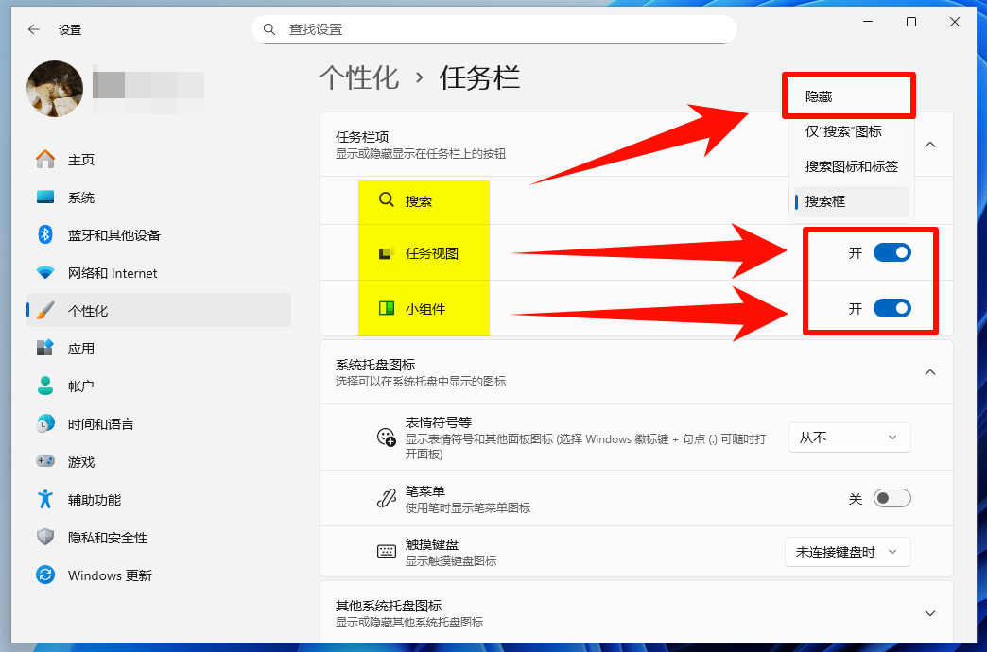Screen dimensions: 987x652
Task: Open 应用 settings page
Action: pos(159,348)
